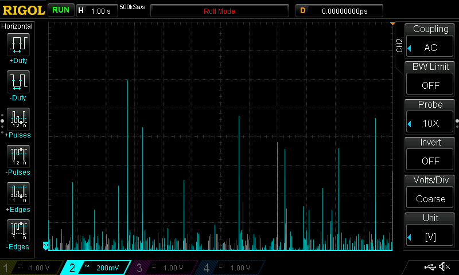Open the Probe 10X ratio selector
Screen dimensions: 459x275
430,123
